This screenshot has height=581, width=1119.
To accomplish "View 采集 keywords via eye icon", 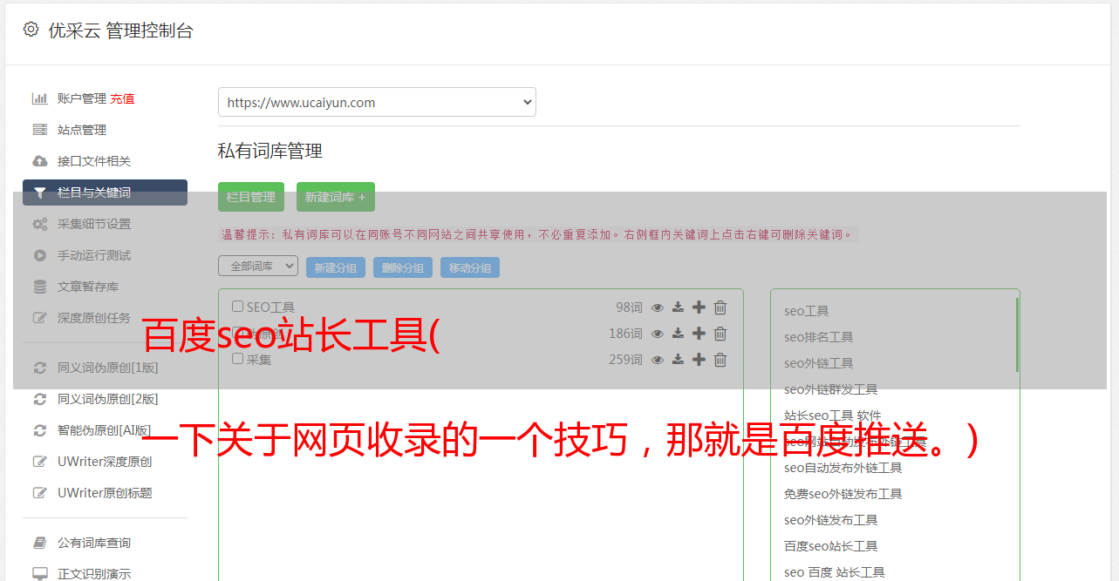I will (x=658, y=360).
